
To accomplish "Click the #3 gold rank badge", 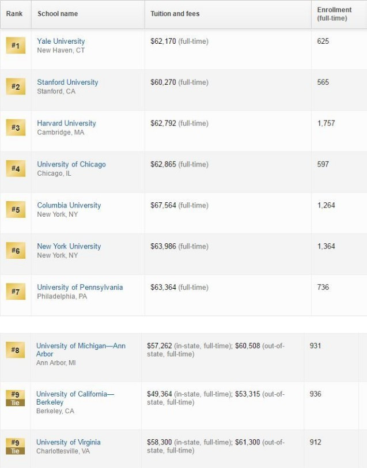I will [x=16, y=127].
